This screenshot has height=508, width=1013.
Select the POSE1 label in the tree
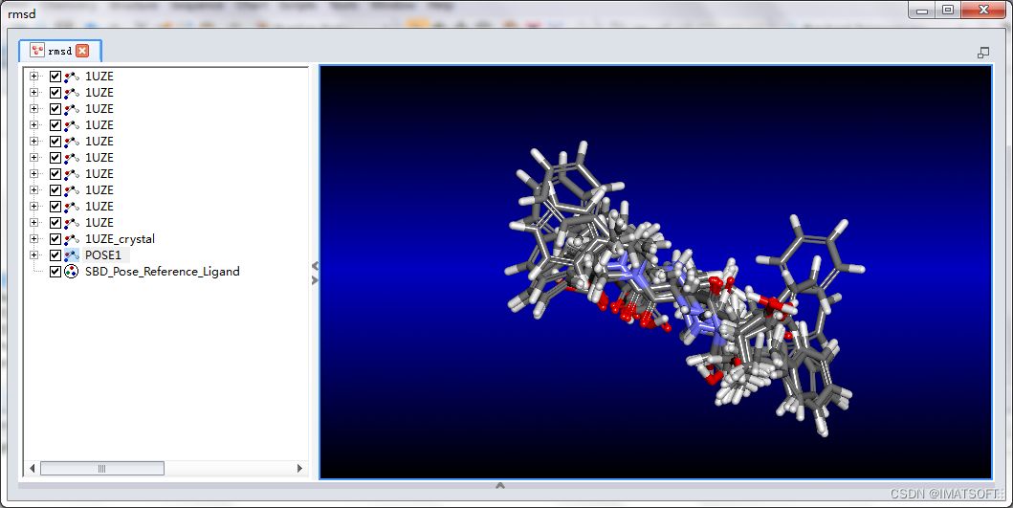coord(103,254)
